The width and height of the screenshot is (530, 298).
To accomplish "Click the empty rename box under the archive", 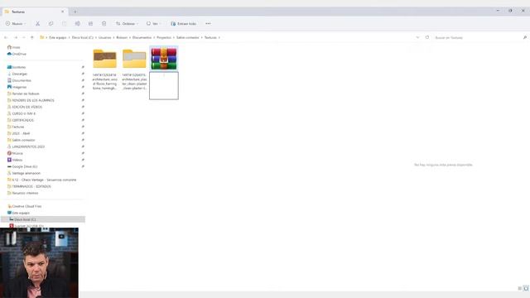I will pyautogui.click(x=164, y=85).
